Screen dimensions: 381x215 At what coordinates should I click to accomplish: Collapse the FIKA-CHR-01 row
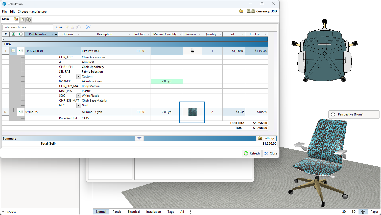[x=13, y=51]
